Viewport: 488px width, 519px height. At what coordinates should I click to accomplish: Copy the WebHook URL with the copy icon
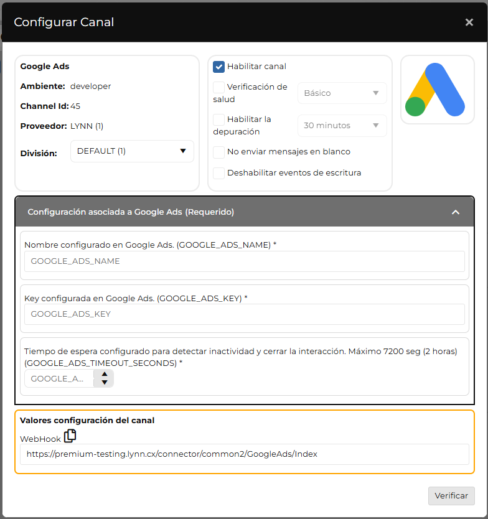coord(70,436)
